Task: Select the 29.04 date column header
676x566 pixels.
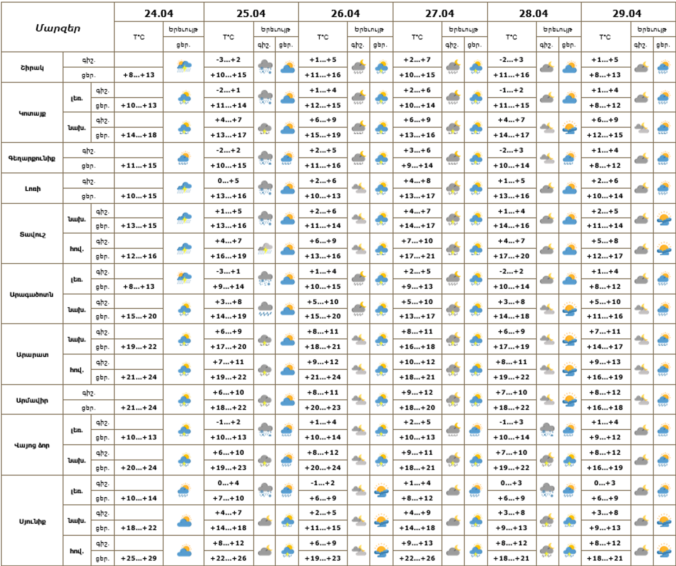Action: pyautogui.click(x=627, y=13)
